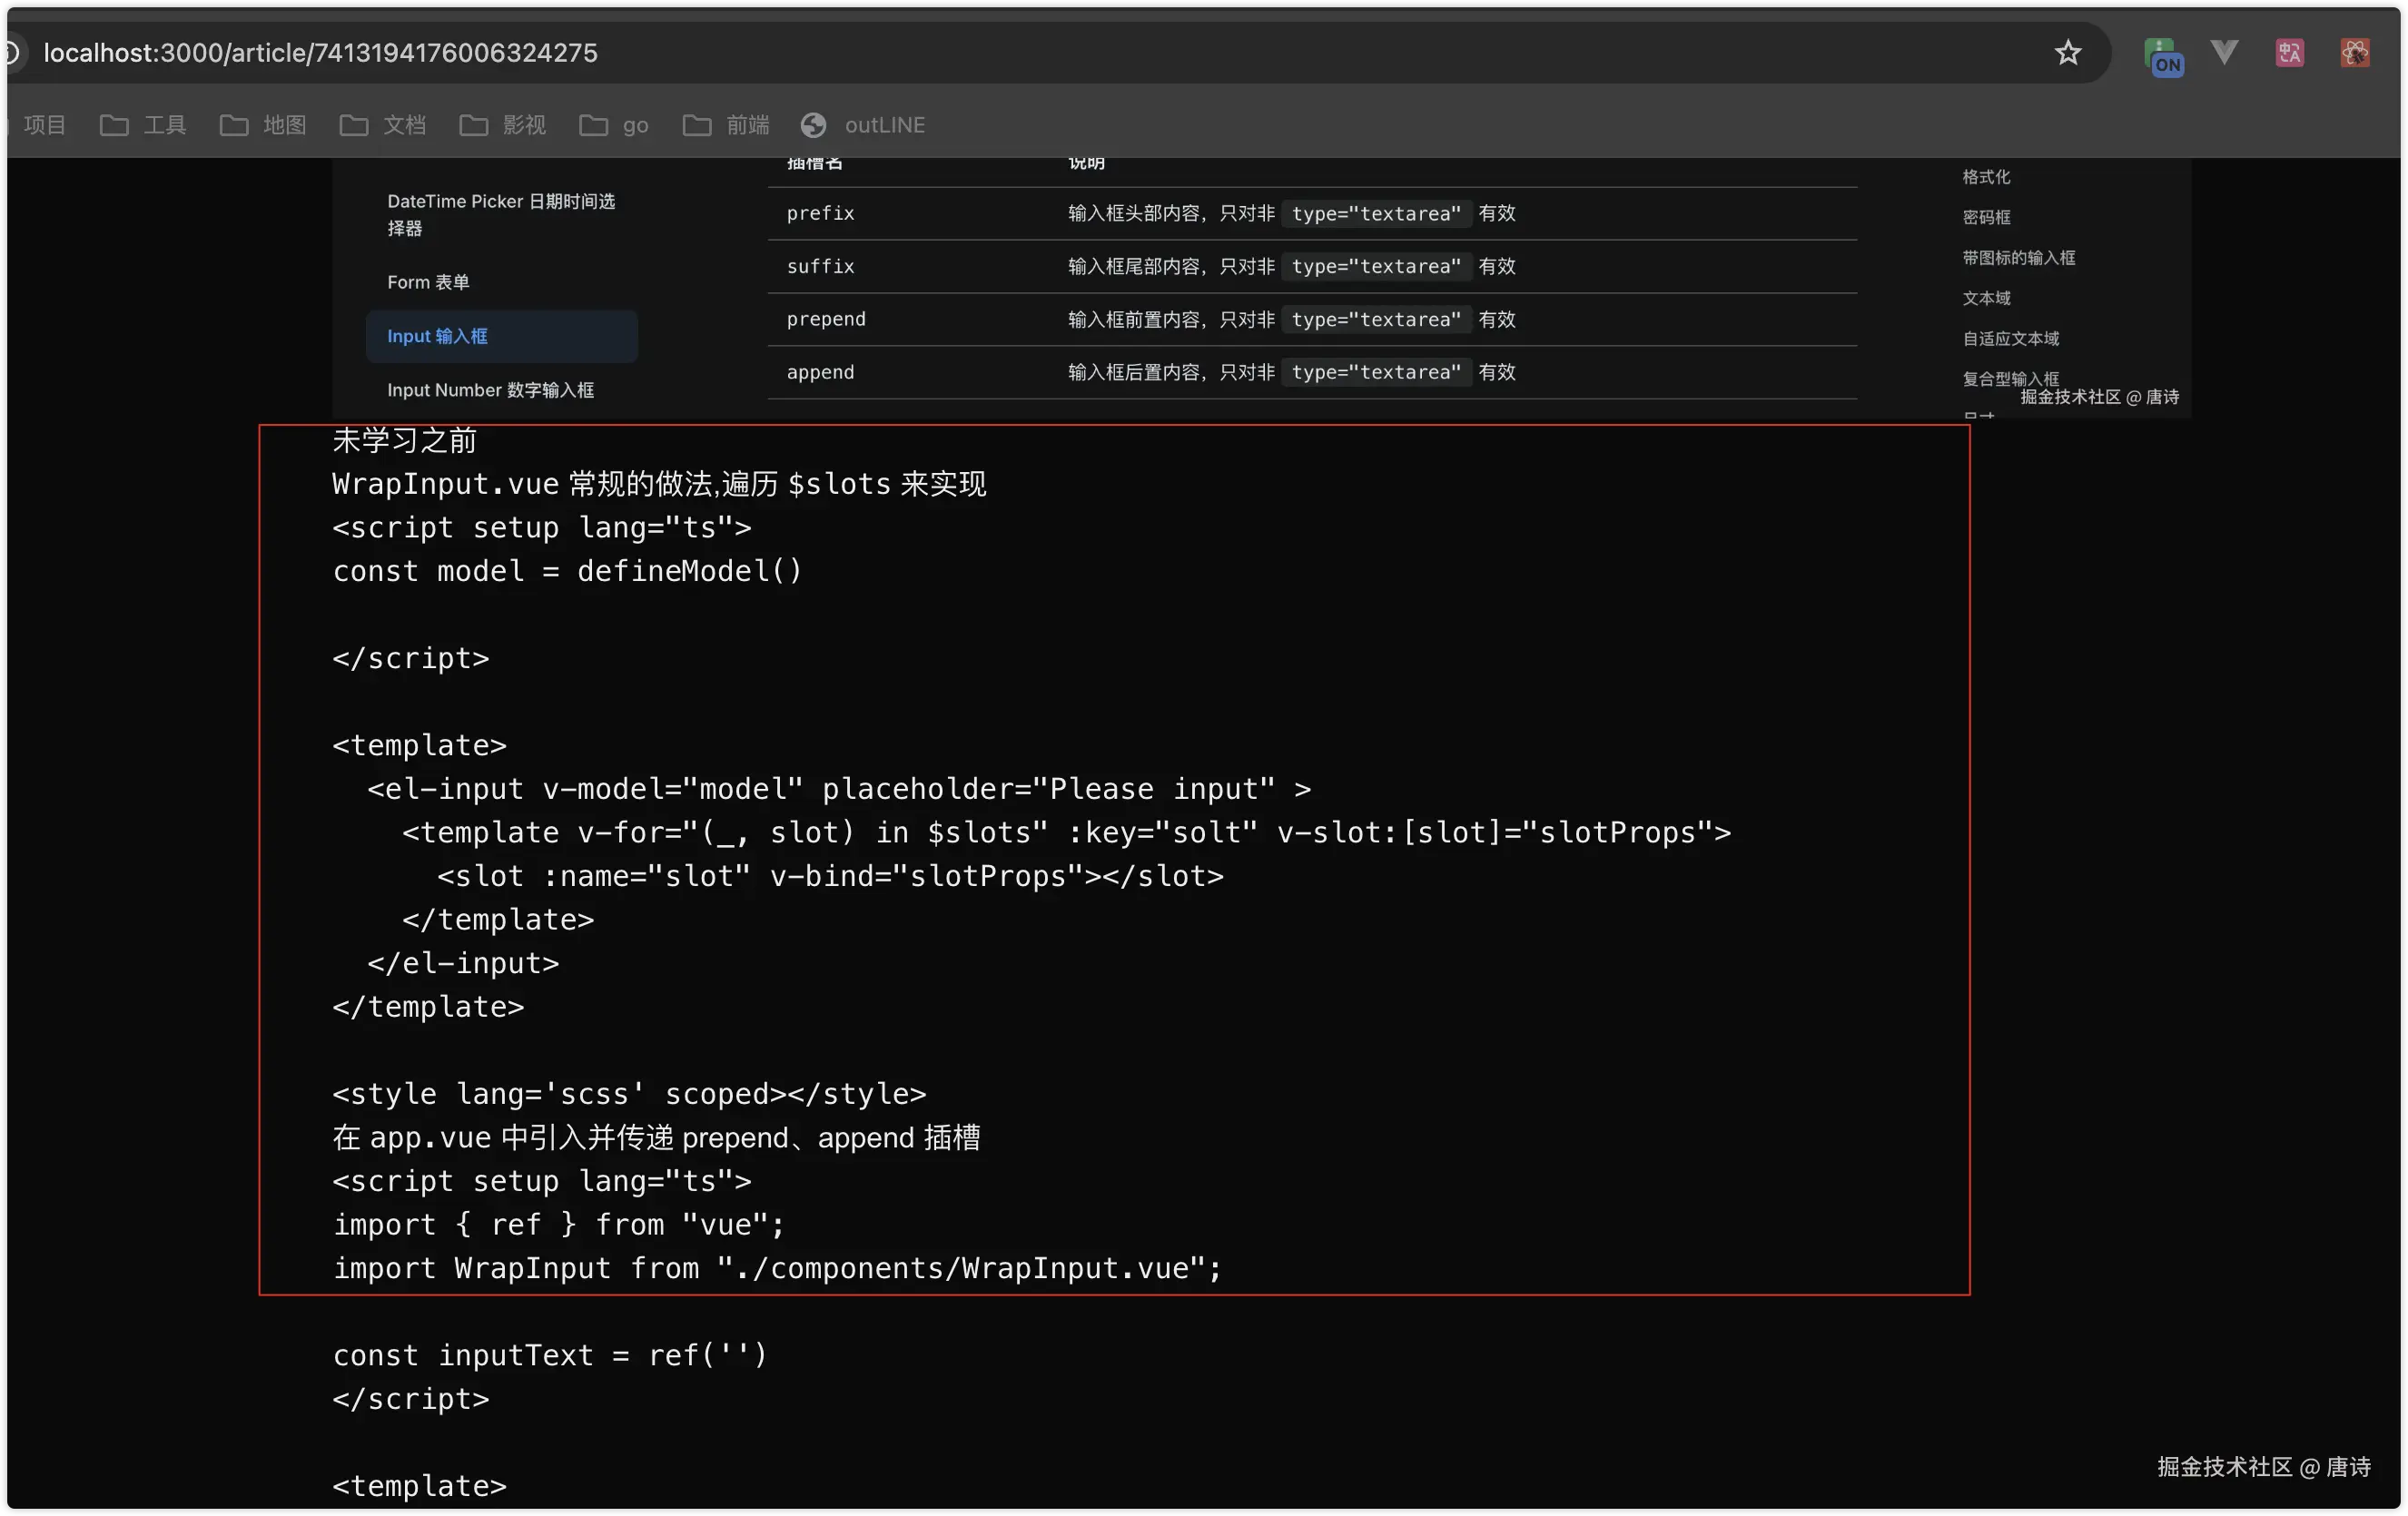
Task: Click the red atom extension icon
Action: [2354, 53]
